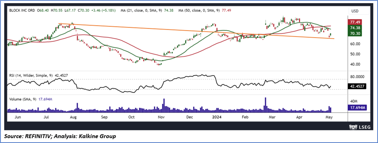Click the red 77.49 price label
The image size is (378, 143).
(x=355, y=22)
